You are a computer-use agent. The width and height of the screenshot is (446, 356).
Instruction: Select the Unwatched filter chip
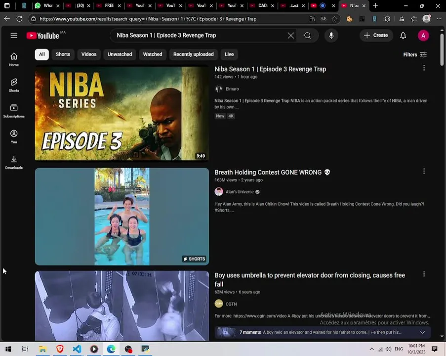click(120, 54)
